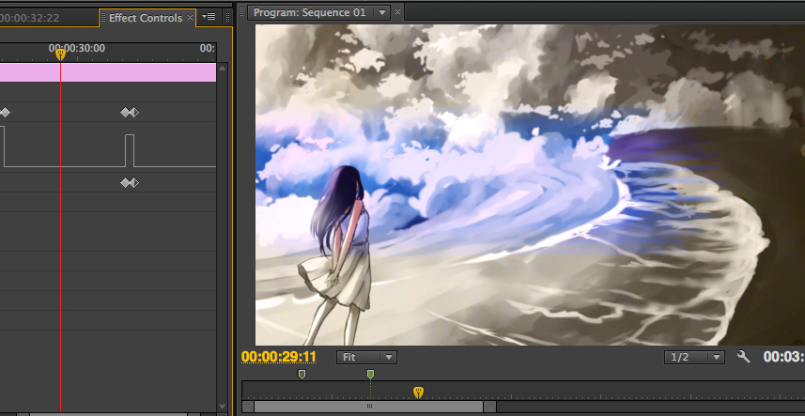The height and width of the screenshot is (416, 805).
Task: Click the Program monitor yellow playhead
Action: tap(418, 393)
